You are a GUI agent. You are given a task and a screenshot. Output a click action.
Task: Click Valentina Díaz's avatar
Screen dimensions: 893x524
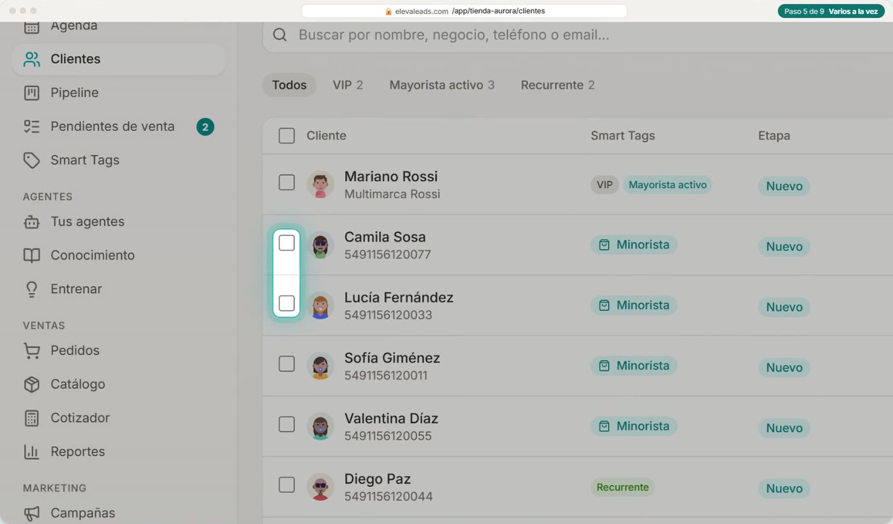pyautogui.click(x=320, y=427)
